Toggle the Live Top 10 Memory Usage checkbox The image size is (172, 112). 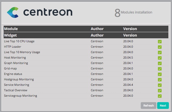(x=160, y=52)
